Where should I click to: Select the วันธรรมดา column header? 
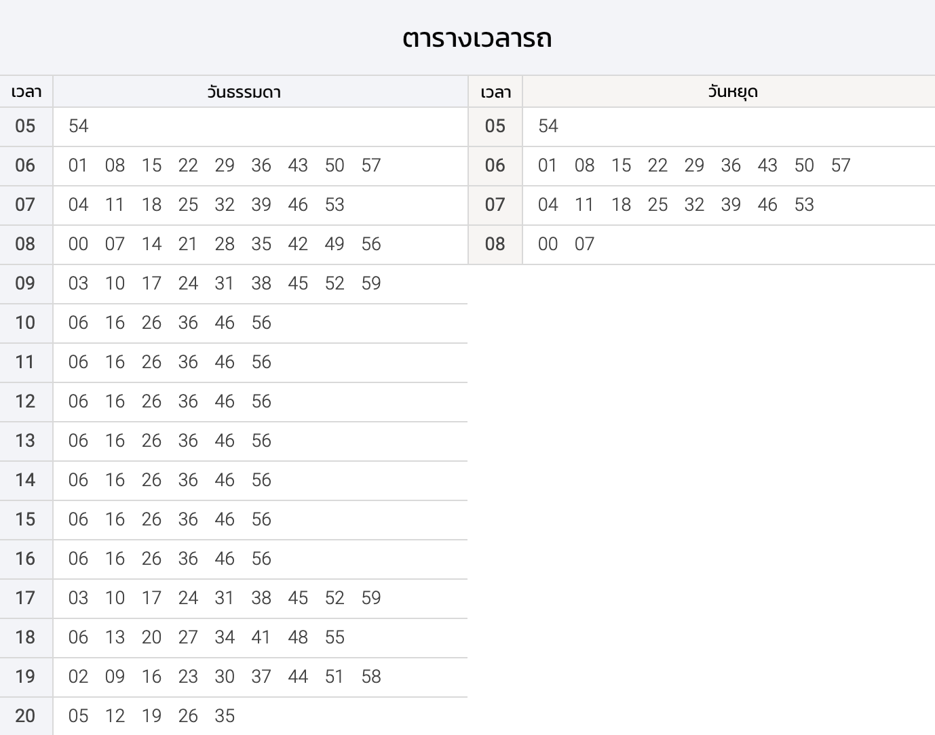tap(244, 92)
